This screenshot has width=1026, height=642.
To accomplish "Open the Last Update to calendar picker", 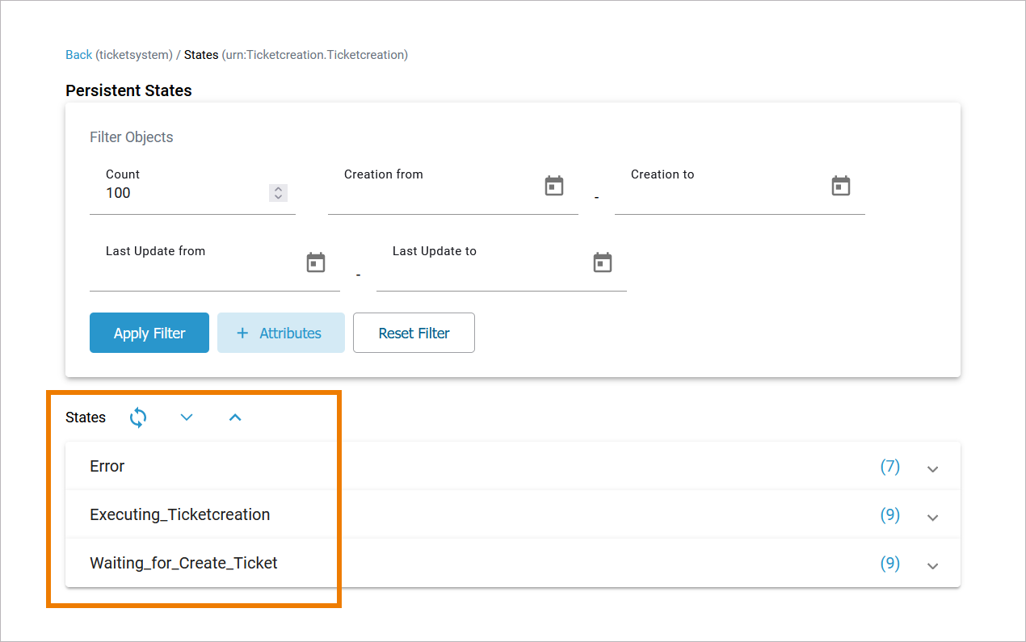I will pos(603,262).
